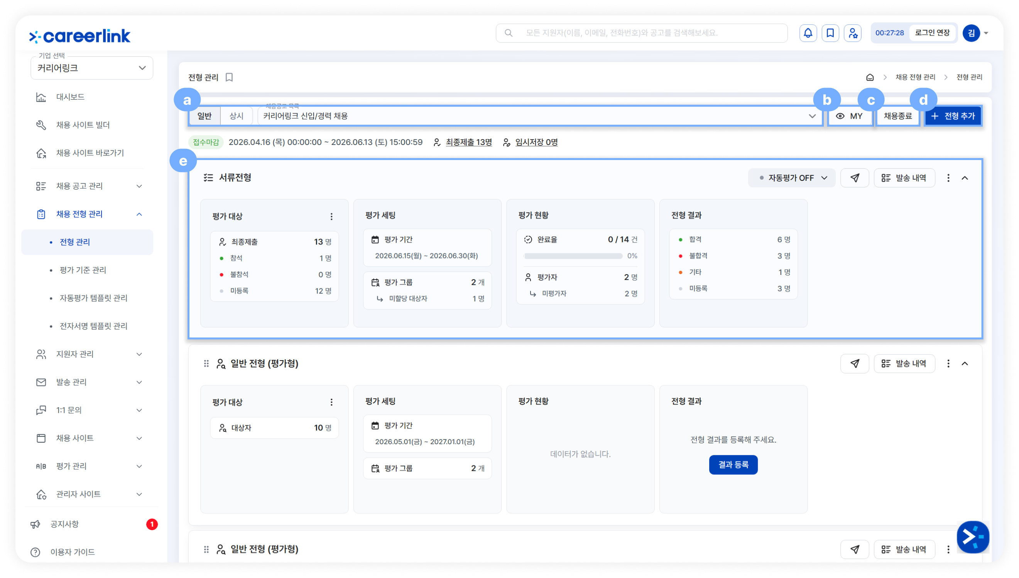Open kebab menu of first 일반 전형 section
1019x578 pixels.
(x=948, y=364)
